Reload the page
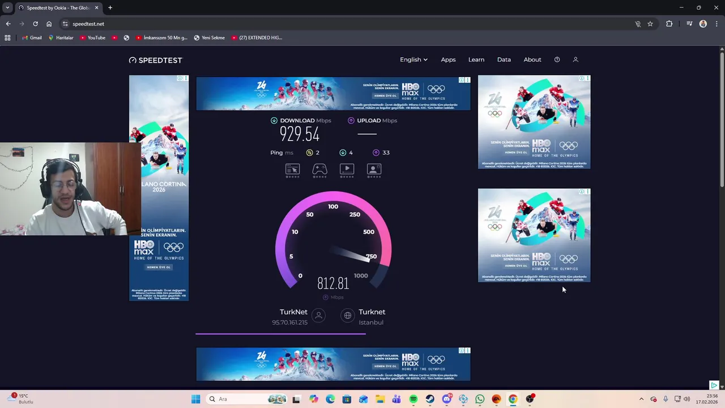Screen dimensions: 725x408 click(35, 24)
